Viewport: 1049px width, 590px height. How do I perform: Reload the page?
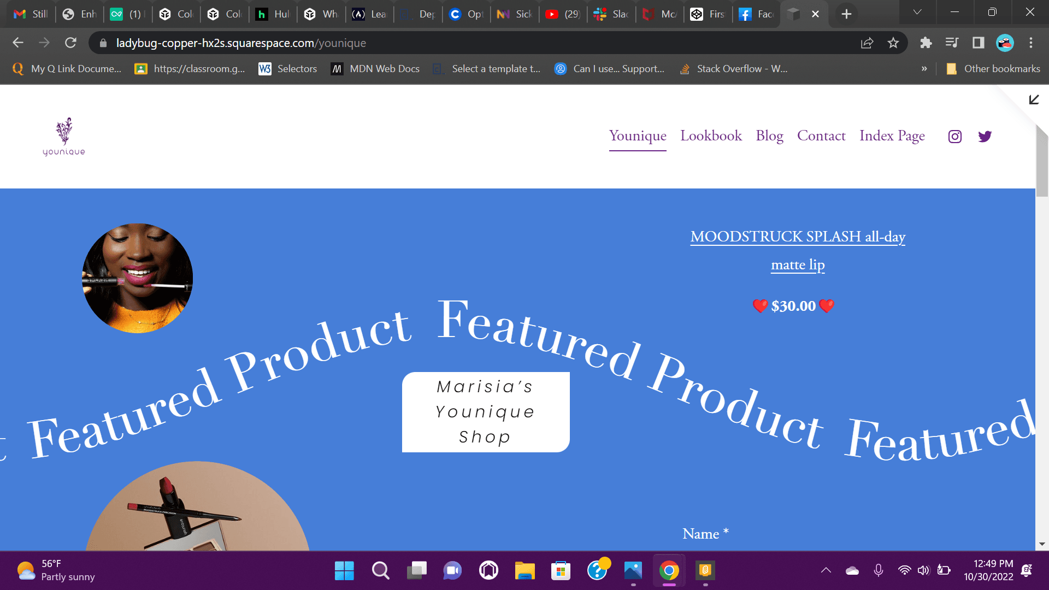point(70,43)
